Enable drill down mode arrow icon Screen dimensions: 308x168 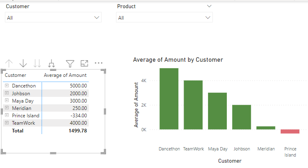click(x=23, y=63)
